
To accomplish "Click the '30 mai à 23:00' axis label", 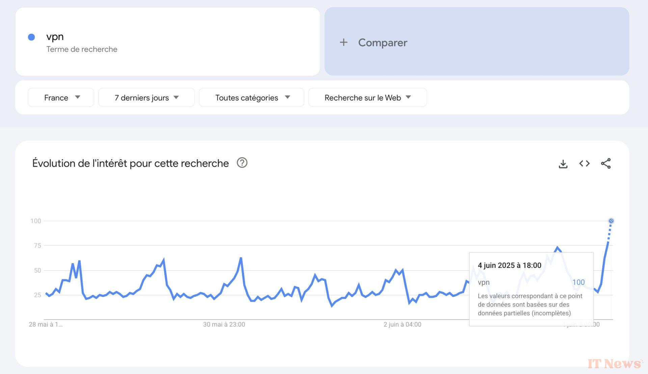I will (x=224, y=324).
